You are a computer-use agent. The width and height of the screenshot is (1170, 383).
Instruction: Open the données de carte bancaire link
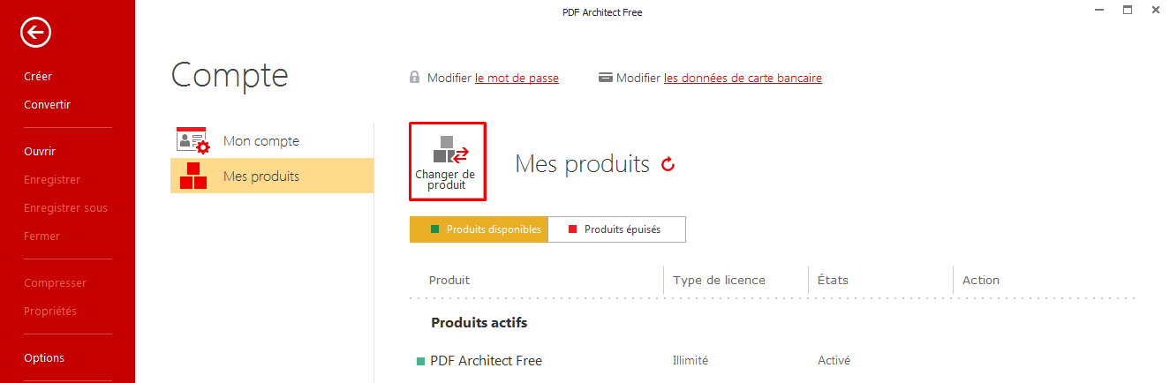(x=743, y=78)
